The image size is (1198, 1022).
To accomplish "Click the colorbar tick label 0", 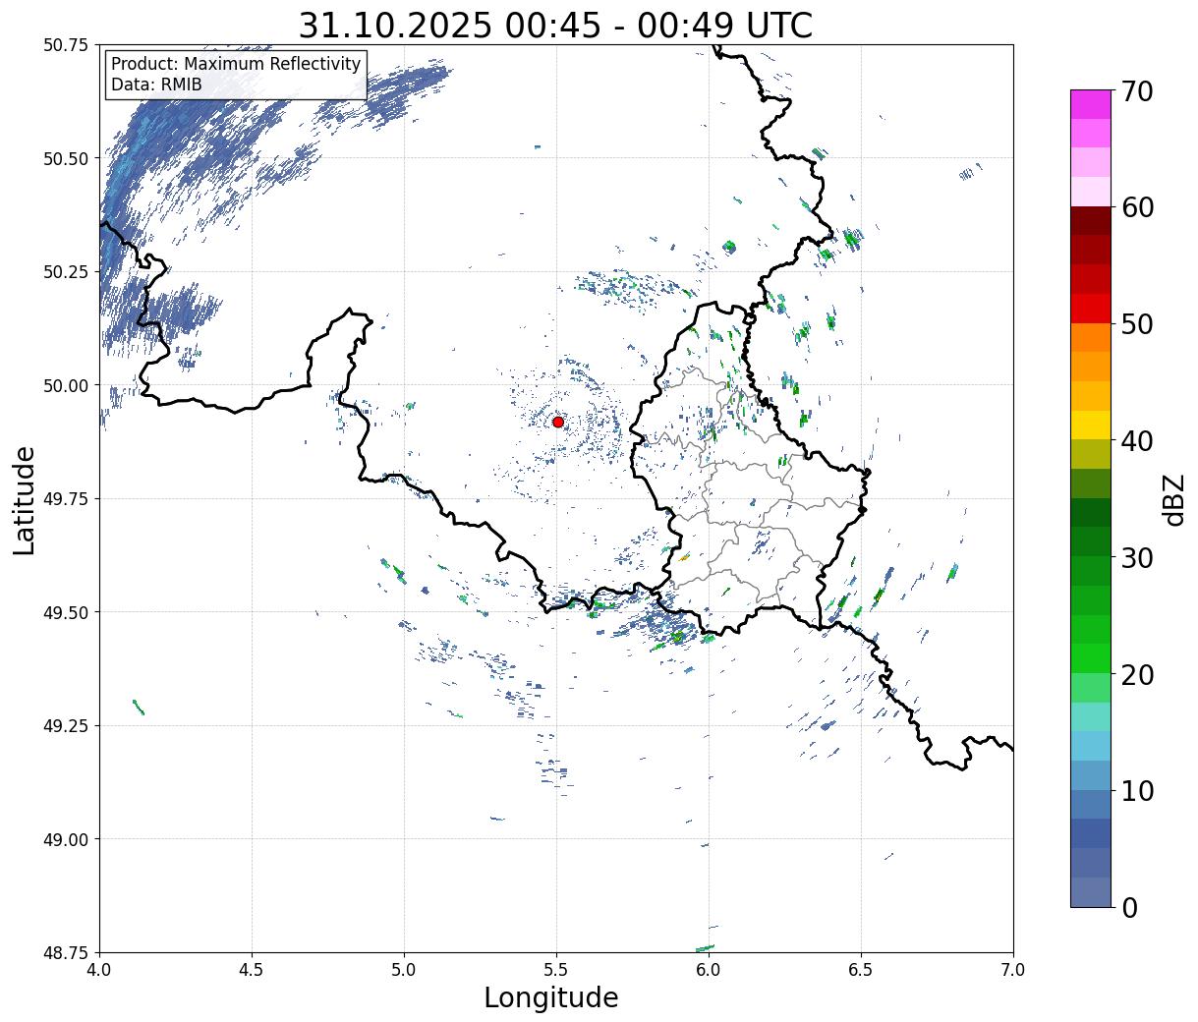I will click(1128, 907).
